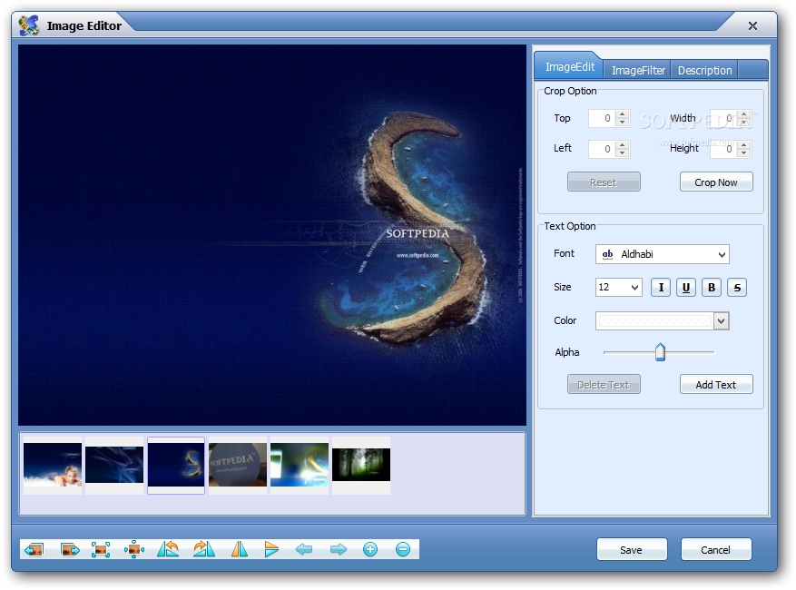
Task: Go to previous image in toolbar
Action: tap(34, 549)
